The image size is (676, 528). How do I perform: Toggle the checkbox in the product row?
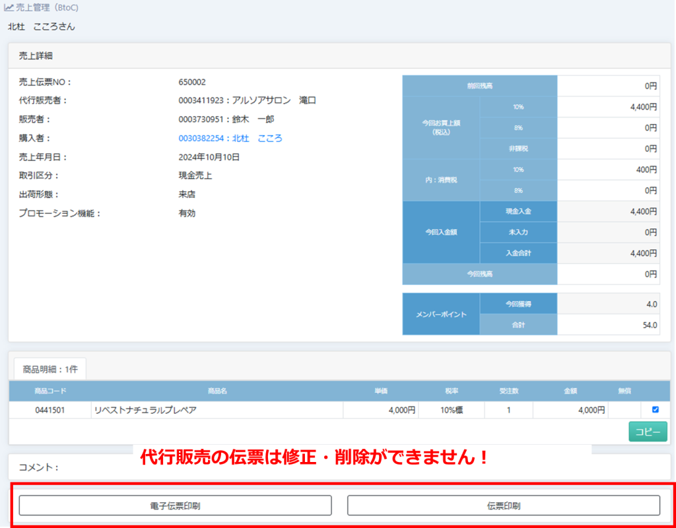[655, 410]
